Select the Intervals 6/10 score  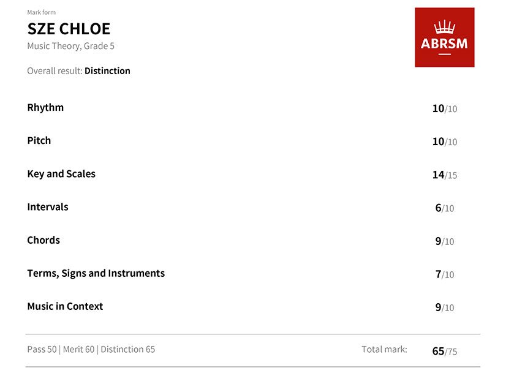click(x=445, y=208)
